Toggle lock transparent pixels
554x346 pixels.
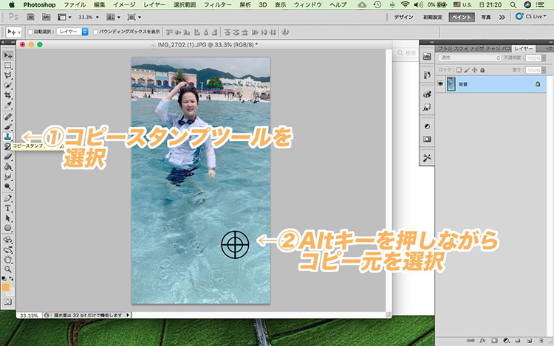click(x=459, y=70)
